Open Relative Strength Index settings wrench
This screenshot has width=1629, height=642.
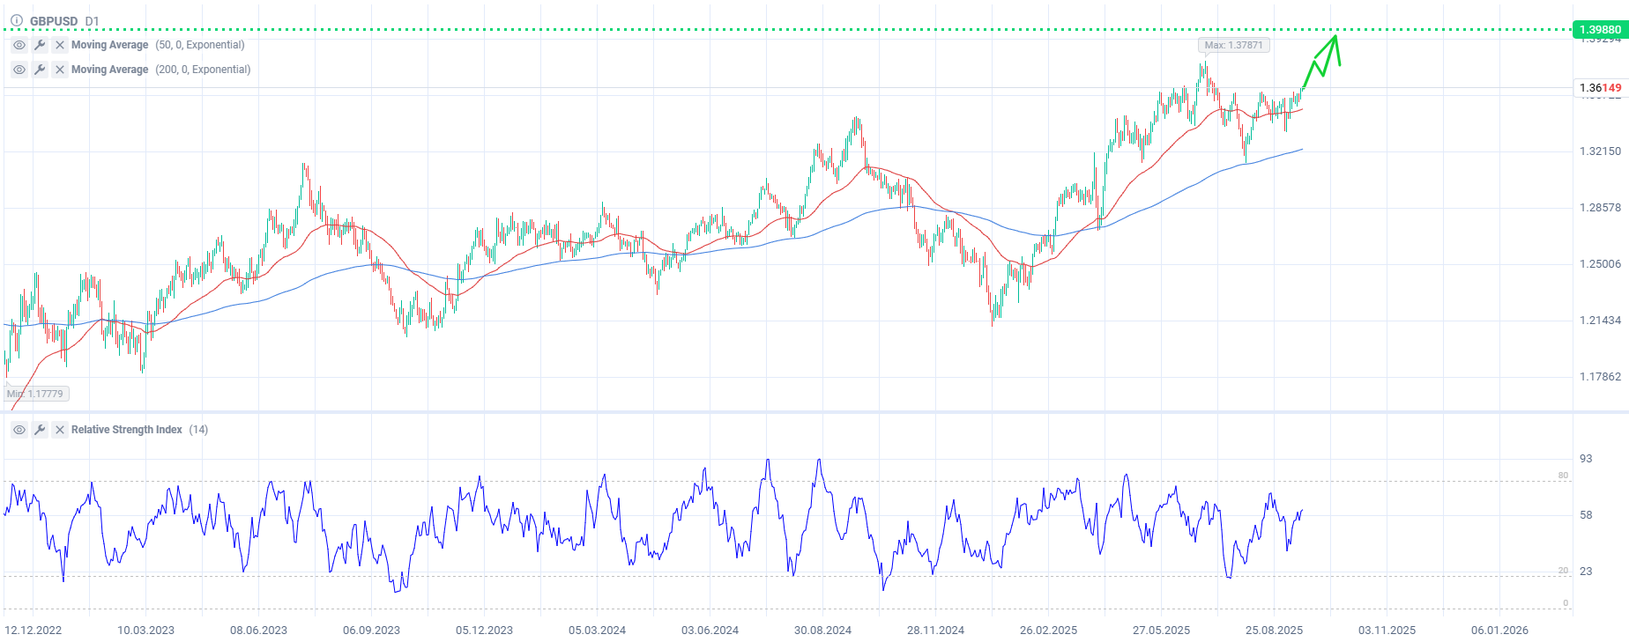click(x=40, y=430)
